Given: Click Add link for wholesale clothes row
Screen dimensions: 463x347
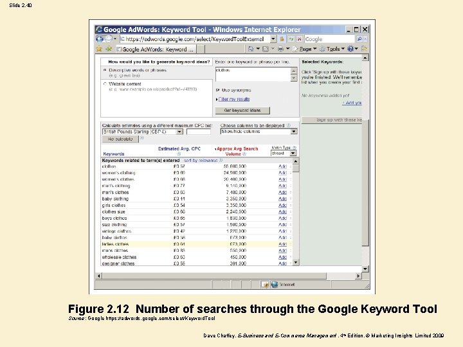Looking at the screenshot, I should pos(282,257).
